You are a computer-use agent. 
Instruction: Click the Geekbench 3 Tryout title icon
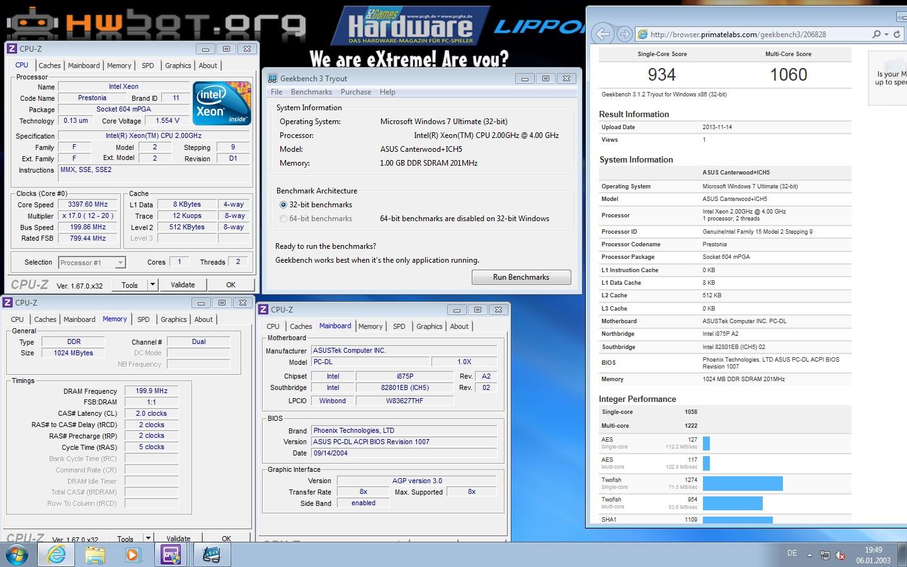(x=272, y=78)
